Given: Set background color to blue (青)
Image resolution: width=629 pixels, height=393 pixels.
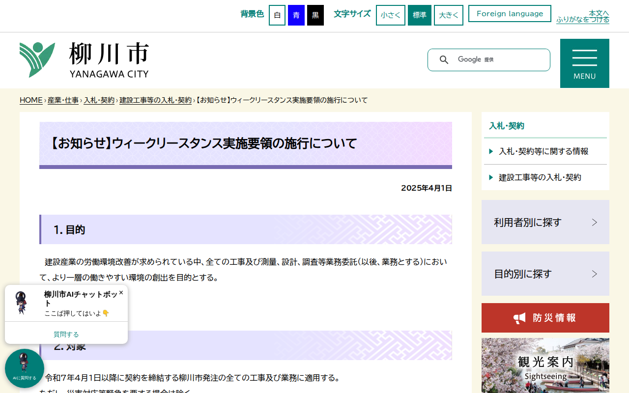Looking at the screenshot, I should [296, 15].
